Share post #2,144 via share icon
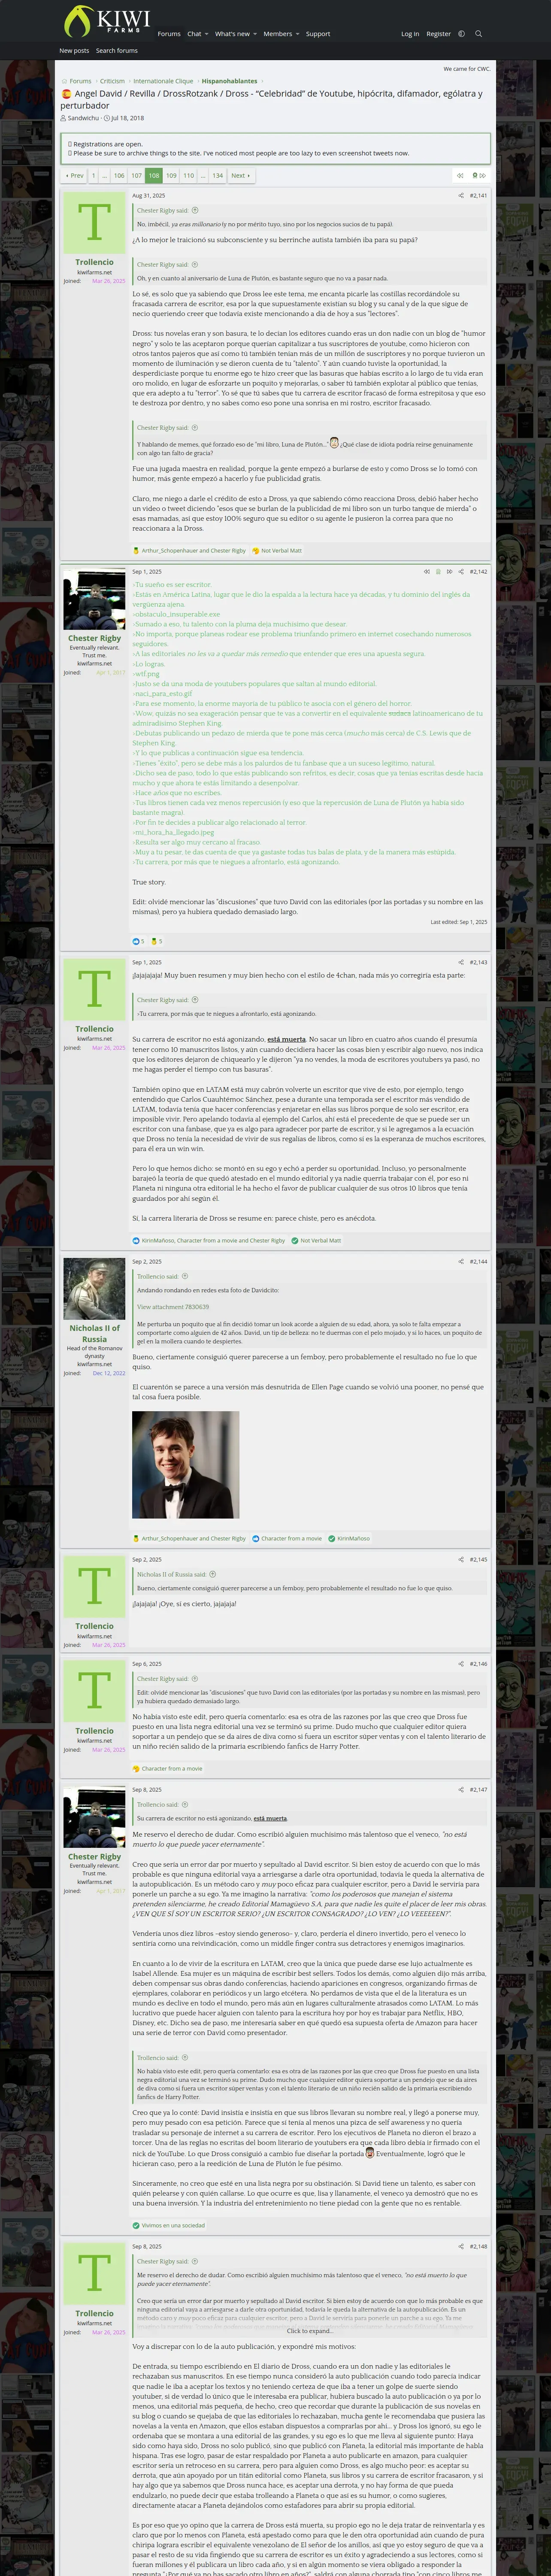 coord(460,1262)
